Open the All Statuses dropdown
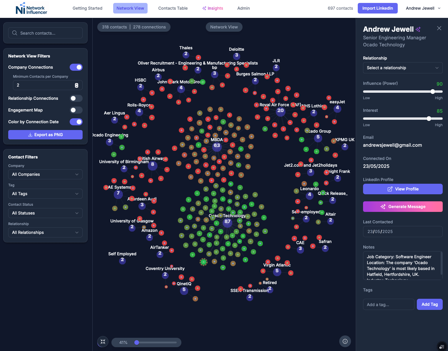The width and height of the screenshot is (448, 351). click(45, 213)
